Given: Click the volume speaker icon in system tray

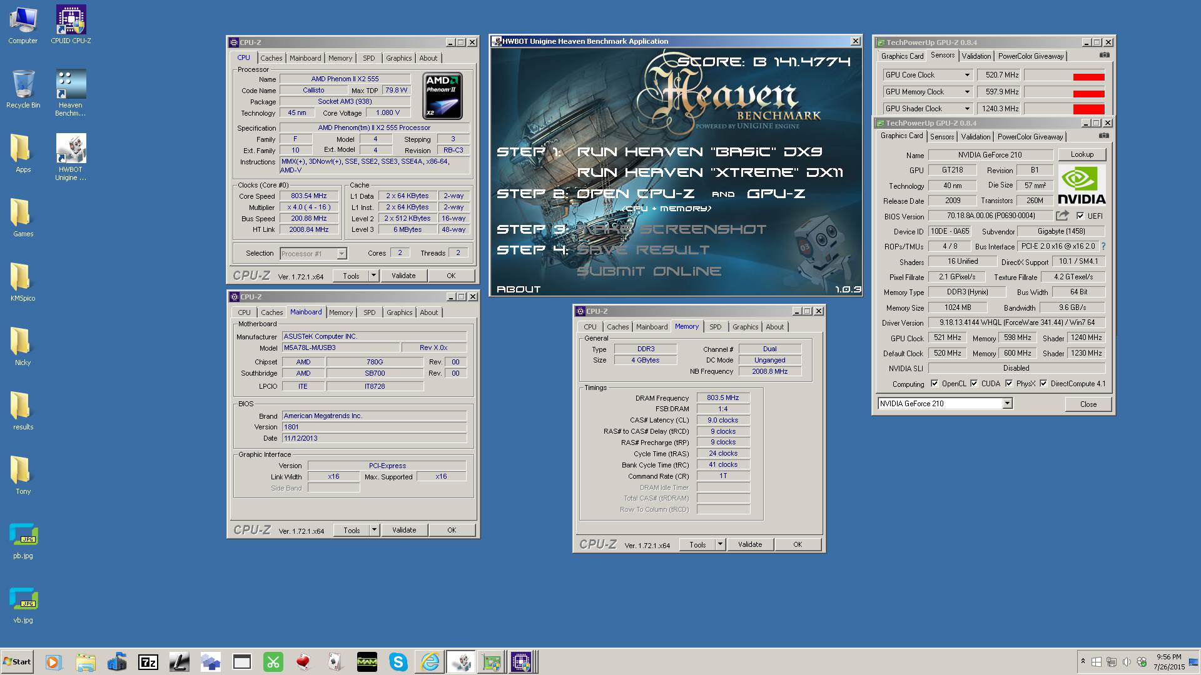Looking at the screenshot, I should tap(1127, 662).
